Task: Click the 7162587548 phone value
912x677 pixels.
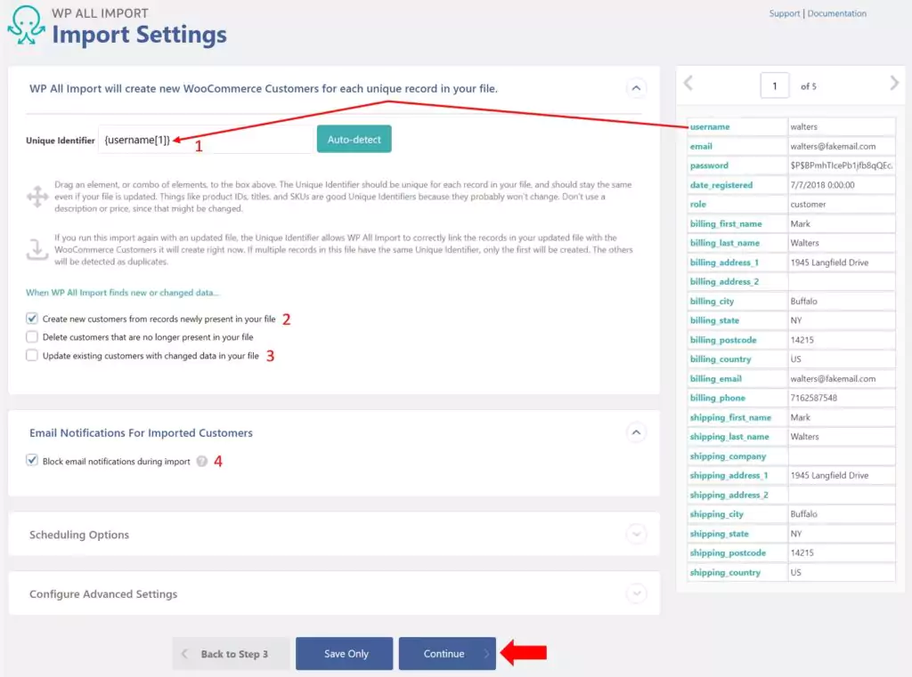Action: pyautogui.click(x=814, y=398)
